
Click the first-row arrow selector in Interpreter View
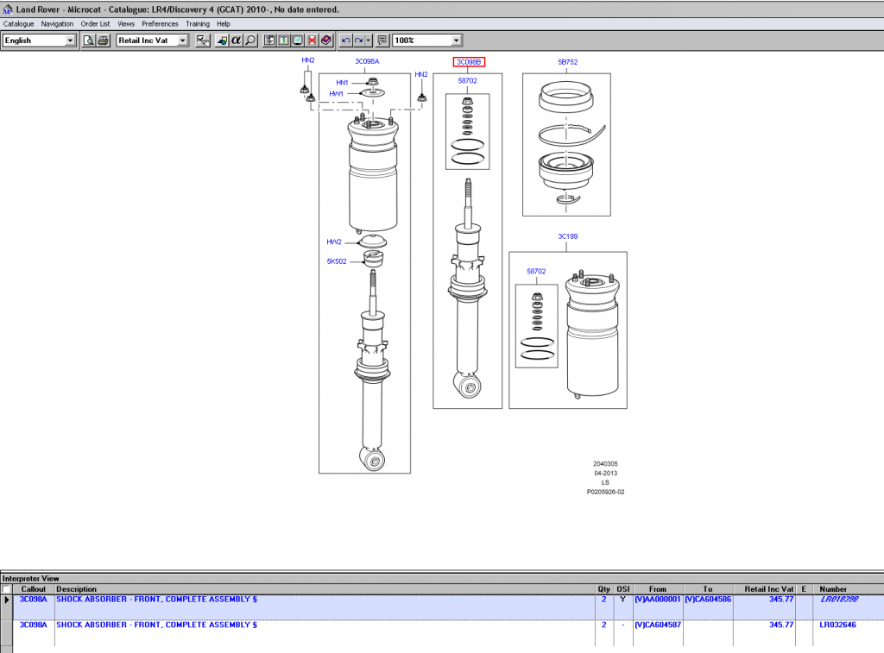click(7, 600)
